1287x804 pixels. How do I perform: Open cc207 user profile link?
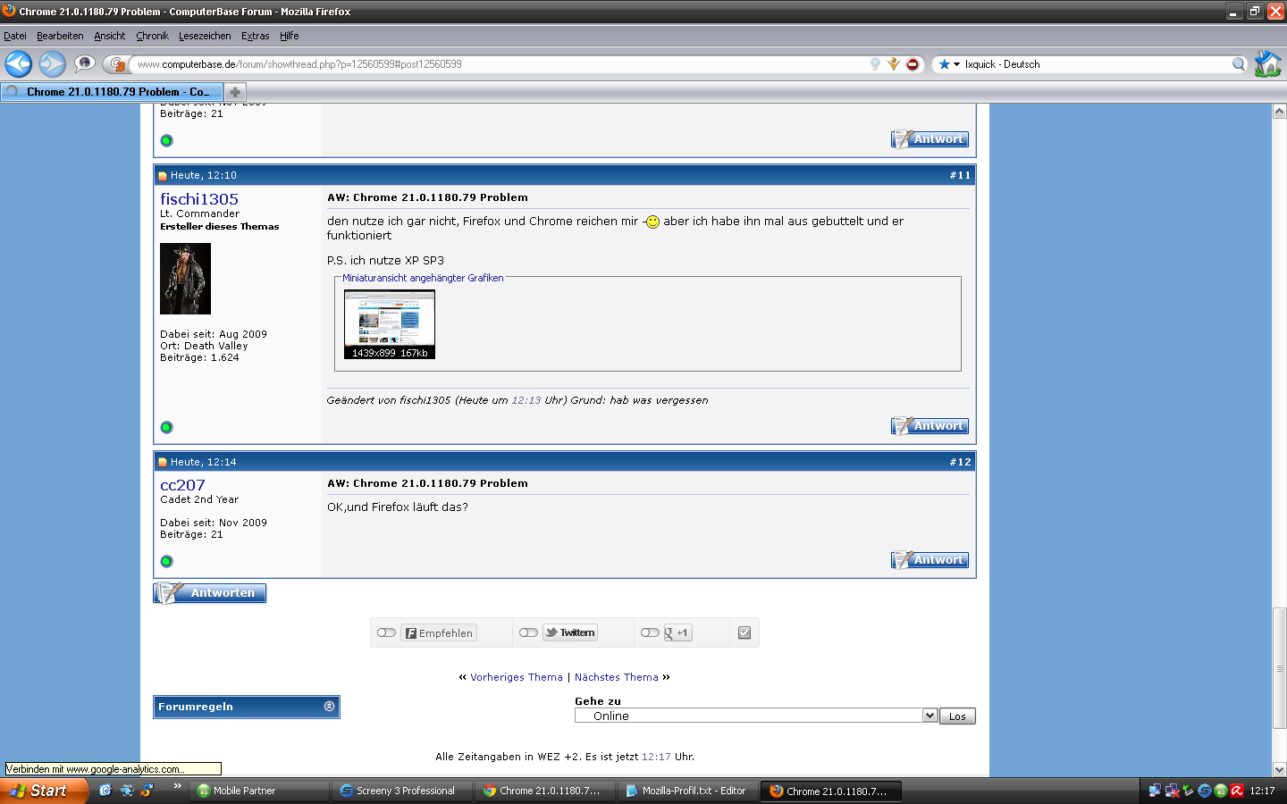coord(182,485)
